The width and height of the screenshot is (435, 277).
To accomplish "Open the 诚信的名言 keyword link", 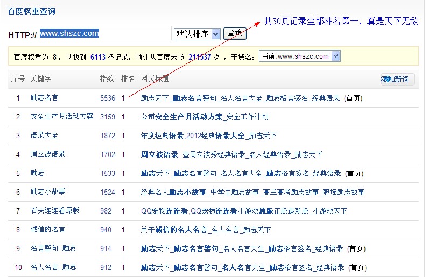I will 48,230.
